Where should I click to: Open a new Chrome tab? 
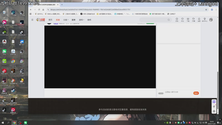pyautogui.click(x=62, y=5)
